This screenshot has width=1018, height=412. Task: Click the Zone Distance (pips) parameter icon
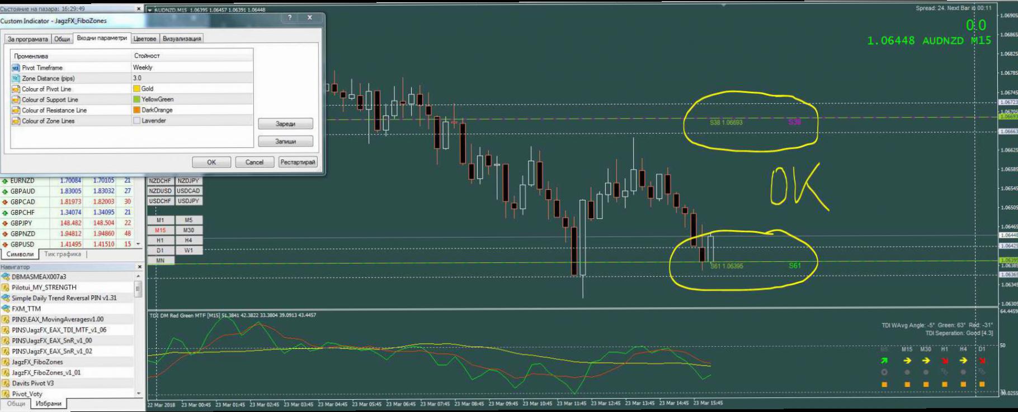point(15,78)
